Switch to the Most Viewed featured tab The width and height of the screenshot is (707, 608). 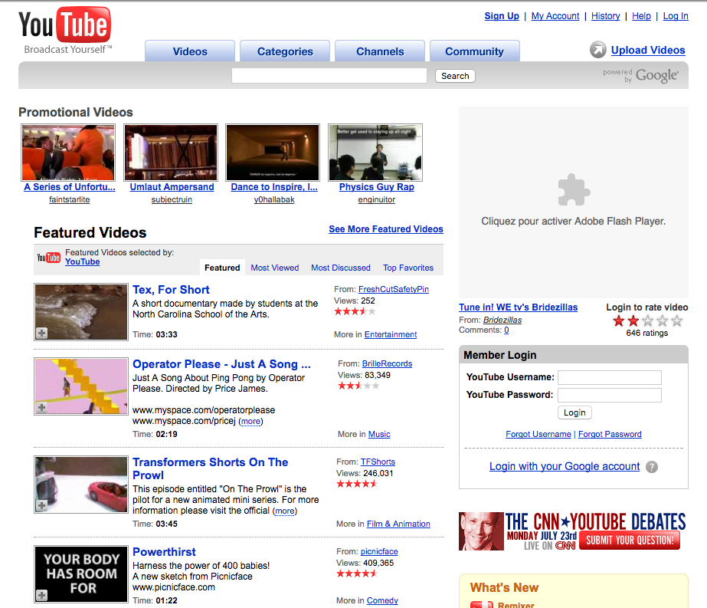point(274,268)
